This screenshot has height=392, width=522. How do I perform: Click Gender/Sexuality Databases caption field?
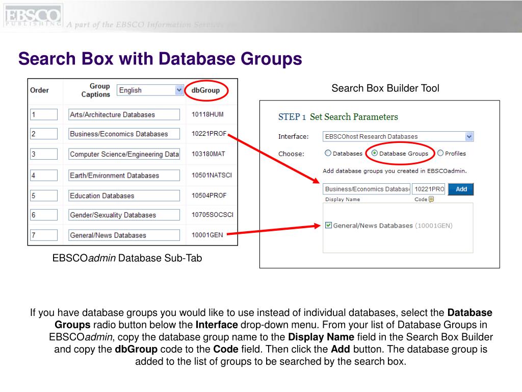pos(124,215)
